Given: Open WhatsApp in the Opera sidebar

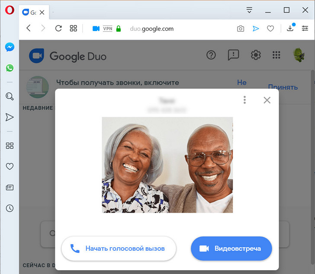Looking at the screenshot, I should (x=10, y=68).
